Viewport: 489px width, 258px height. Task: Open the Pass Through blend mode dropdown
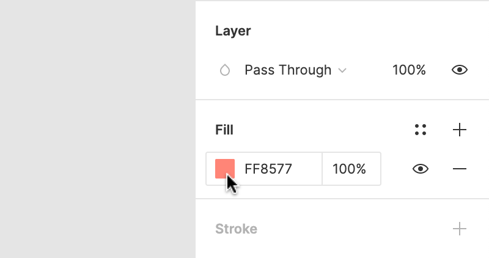(295, 70)
